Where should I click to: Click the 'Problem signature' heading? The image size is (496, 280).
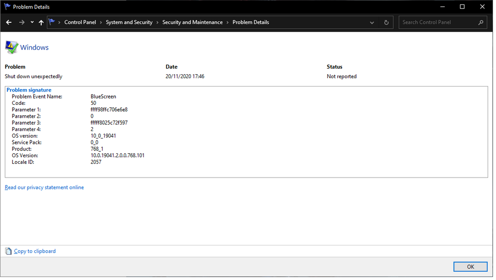click(x=29, y=90)
